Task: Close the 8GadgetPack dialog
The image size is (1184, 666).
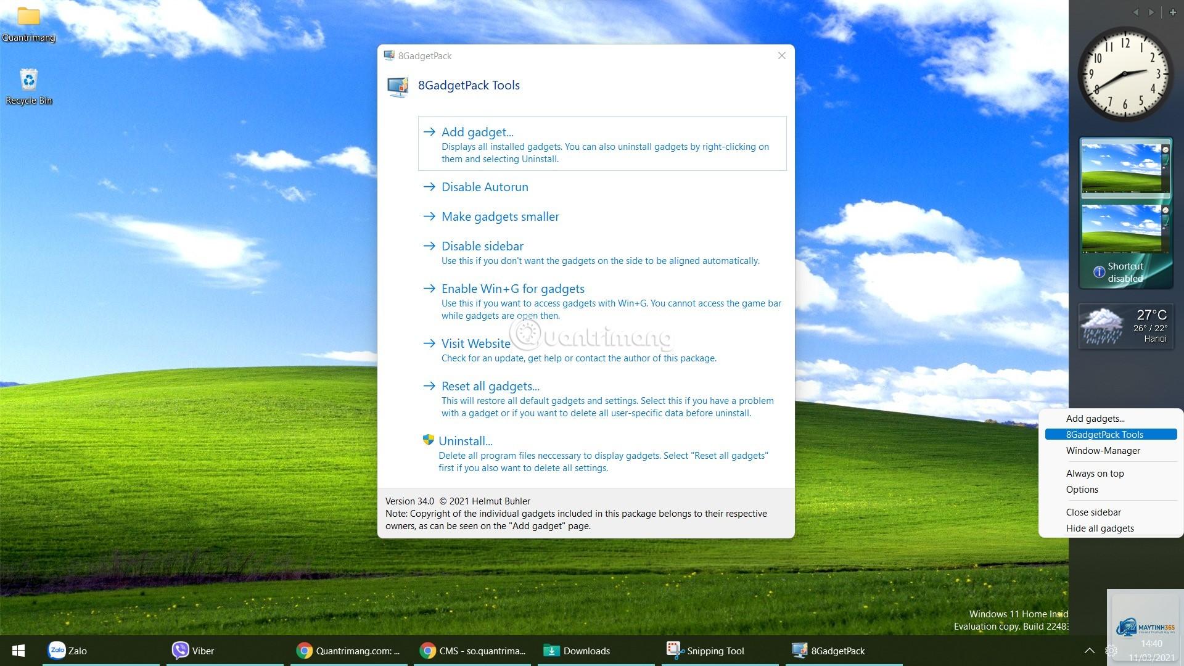Action: tap(781, 55)
